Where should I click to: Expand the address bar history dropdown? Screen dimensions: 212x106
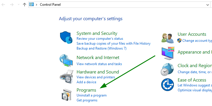[208, 5]
